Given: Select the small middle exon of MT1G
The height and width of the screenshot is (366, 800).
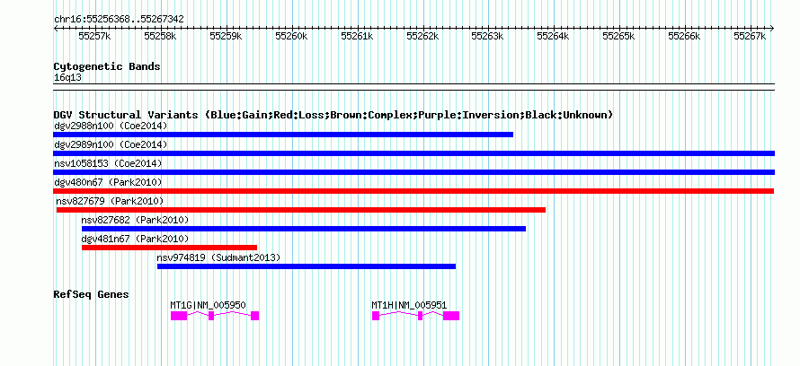Looking at the screenshot, I should (x=211, y=316).
